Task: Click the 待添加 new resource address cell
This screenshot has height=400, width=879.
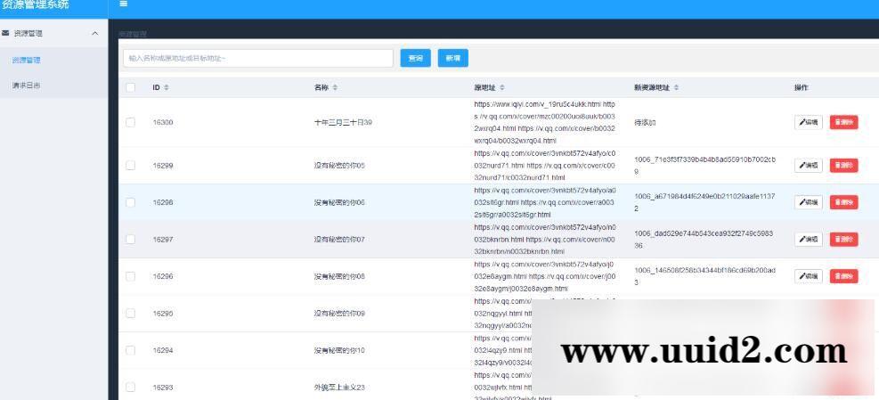Action: click(x=645, y=122)
